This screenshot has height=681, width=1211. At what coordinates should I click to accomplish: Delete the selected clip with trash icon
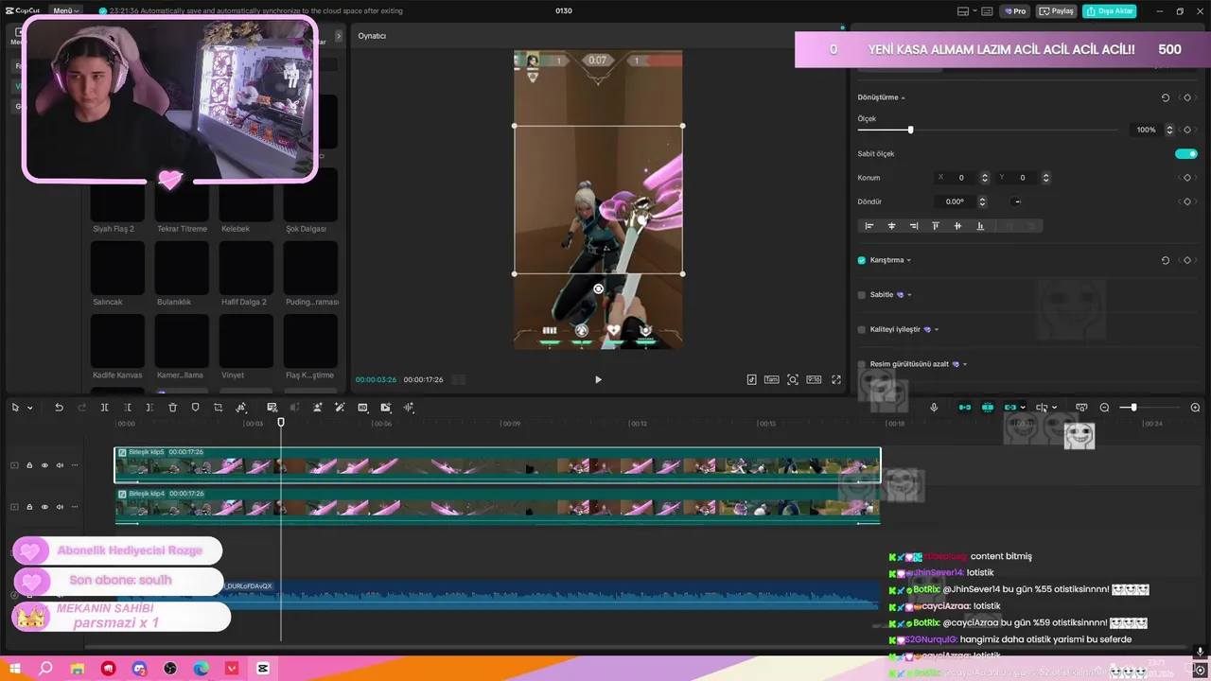(172, 408)
